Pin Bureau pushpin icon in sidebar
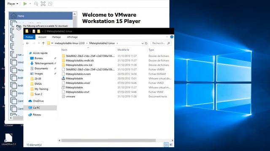The width and height of the screenshot is (270, 151). point(55,58)
